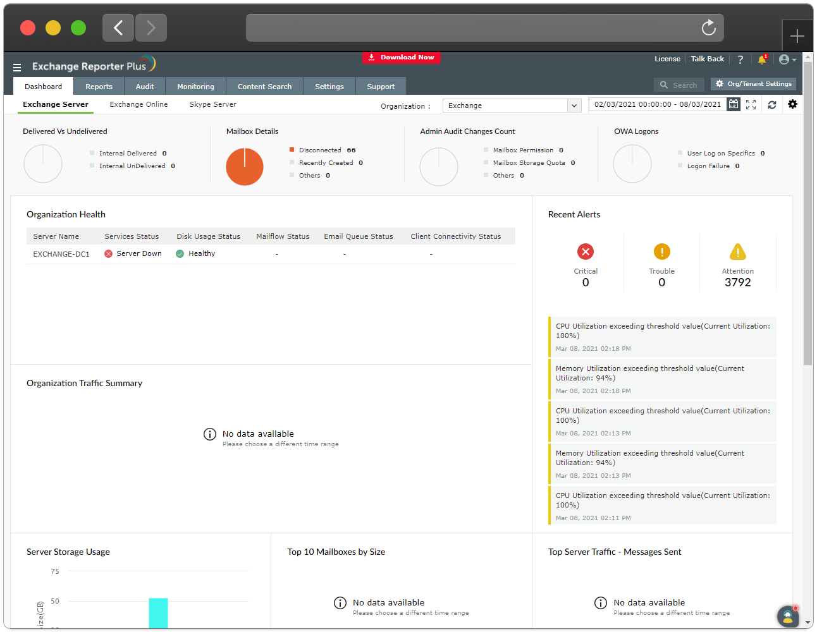Click the Critical alerts red icon
The image size is (817, 632).
click(x=586, y=252)
